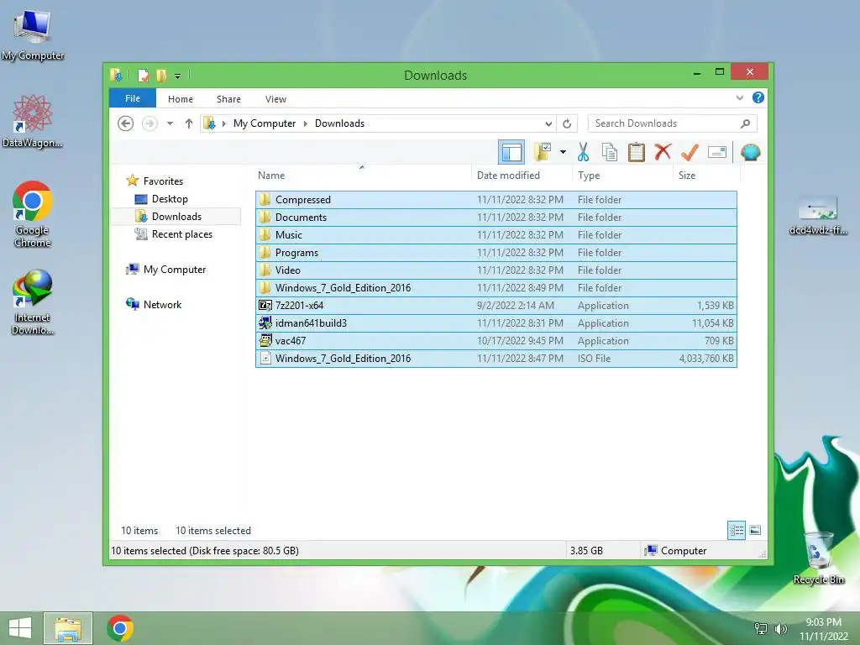
Task: Expand breadcrumb arrow after My Computer
Action: [306, 124]
